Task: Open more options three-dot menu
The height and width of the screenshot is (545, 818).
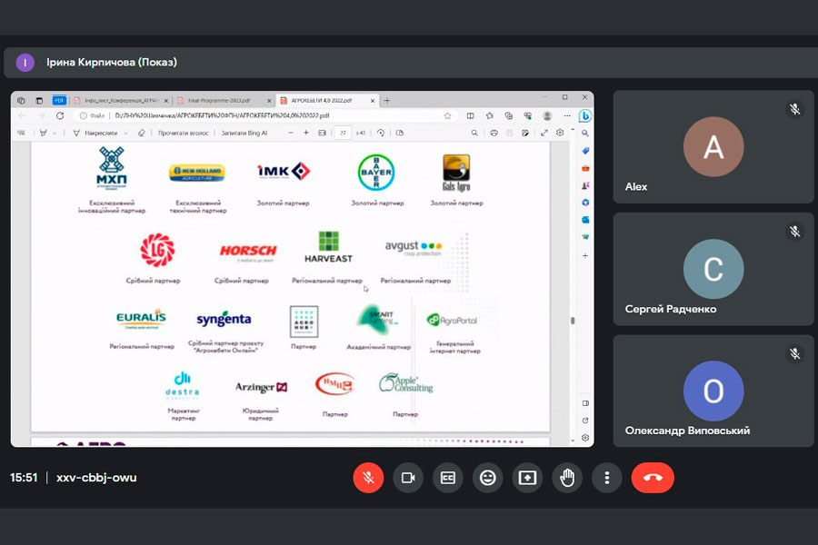Action: (x=607, y=478)
